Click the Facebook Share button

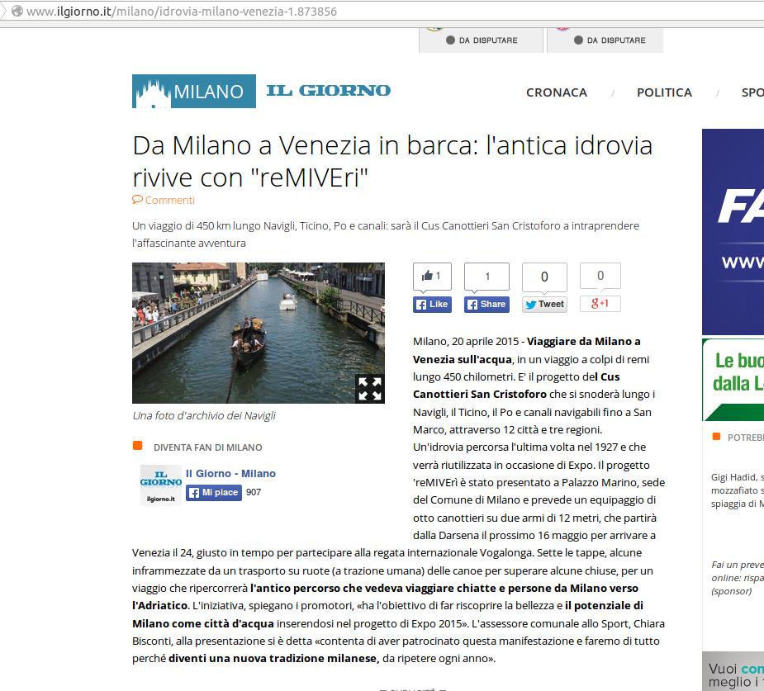[486, 305]
